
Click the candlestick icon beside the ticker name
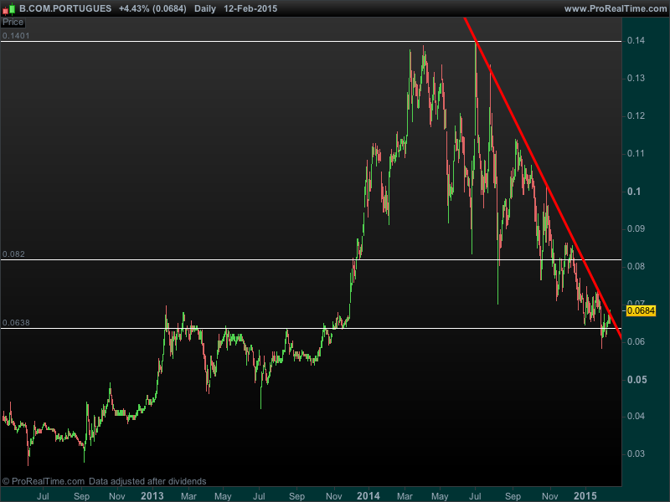8,8
